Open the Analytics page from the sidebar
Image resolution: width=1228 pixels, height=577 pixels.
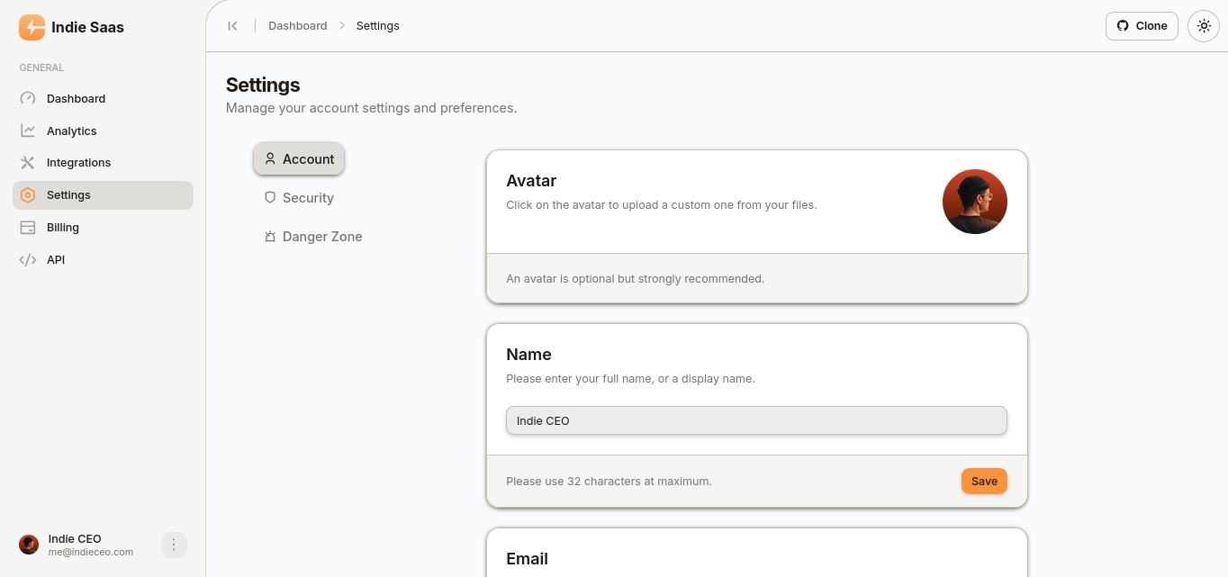click(103, 131)
